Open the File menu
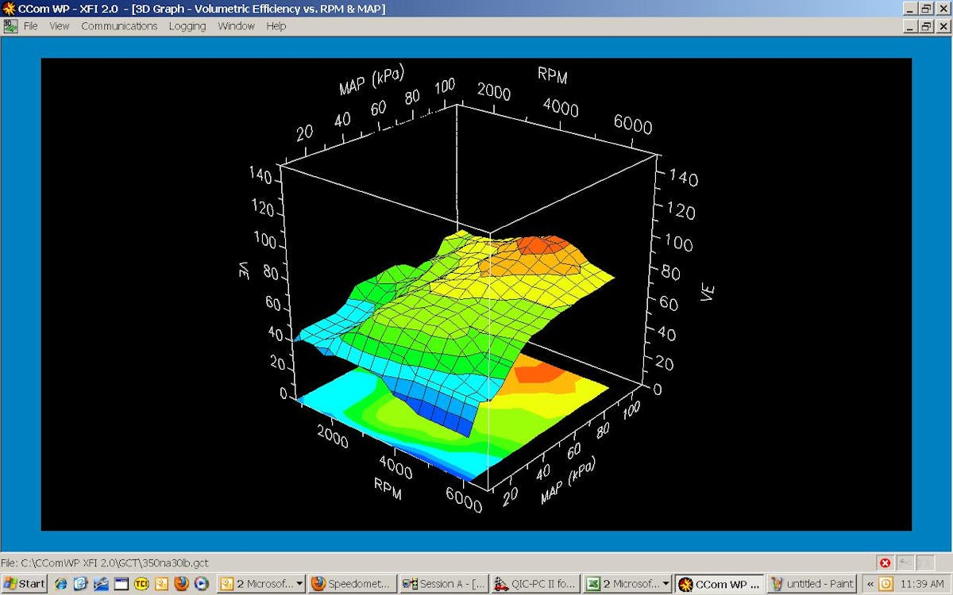 [x=30, y=26]
